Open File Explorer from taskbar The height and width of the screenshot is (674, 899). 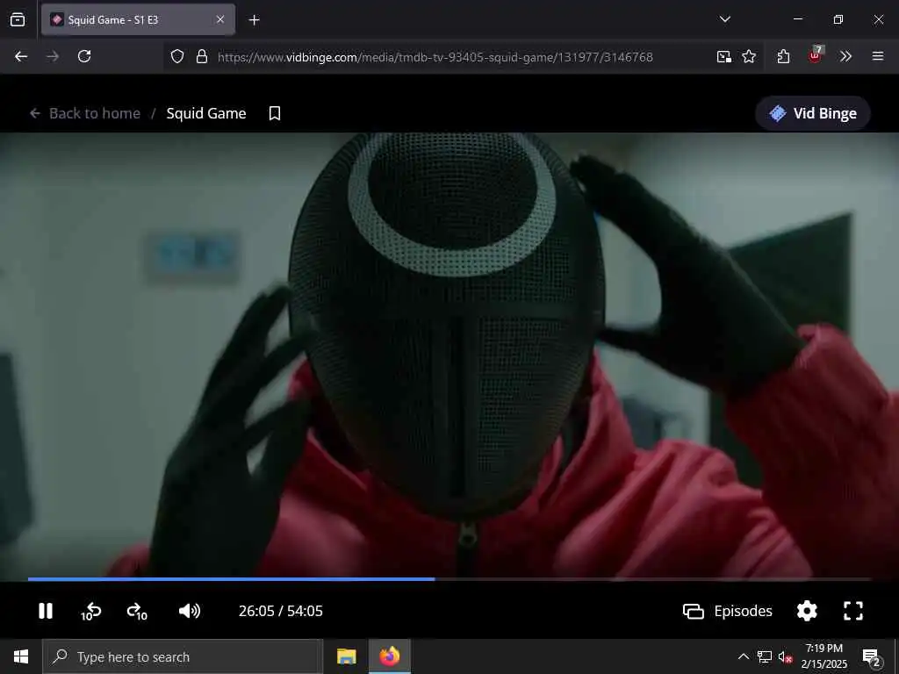(x=346, y=656)
